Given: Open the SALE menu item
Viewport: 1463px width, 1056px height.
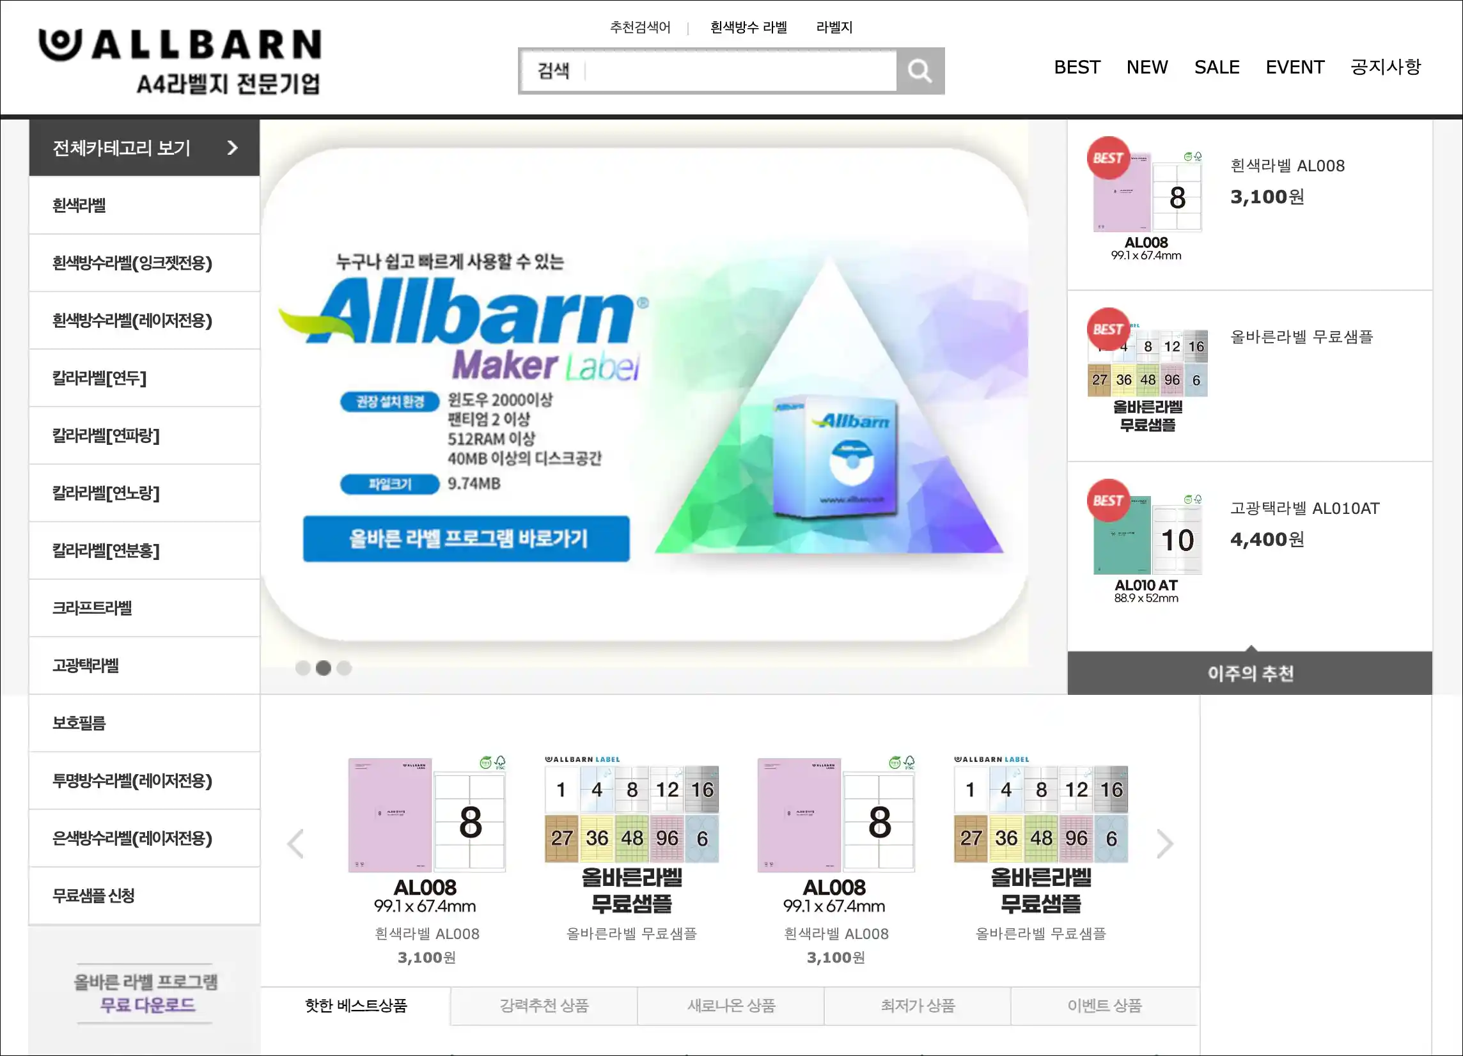Looking at the screenshot, I should point(1216,67).
